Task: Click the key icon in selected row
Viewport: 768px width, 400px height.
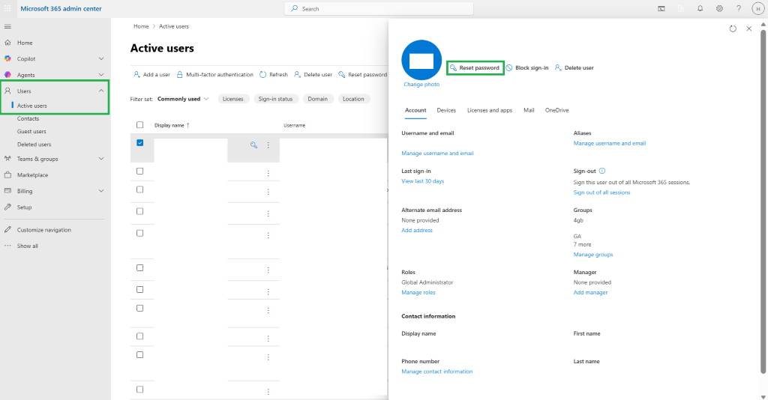Action: 253,145
